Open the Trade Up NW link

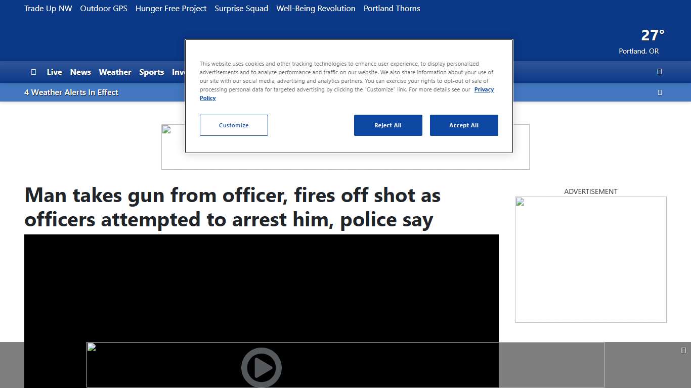pyautogui.click(x=48, y=8)
